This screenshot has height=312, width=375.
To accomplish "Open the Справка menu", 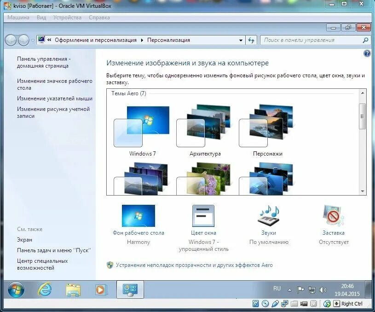I will click(x=99, y=17).
